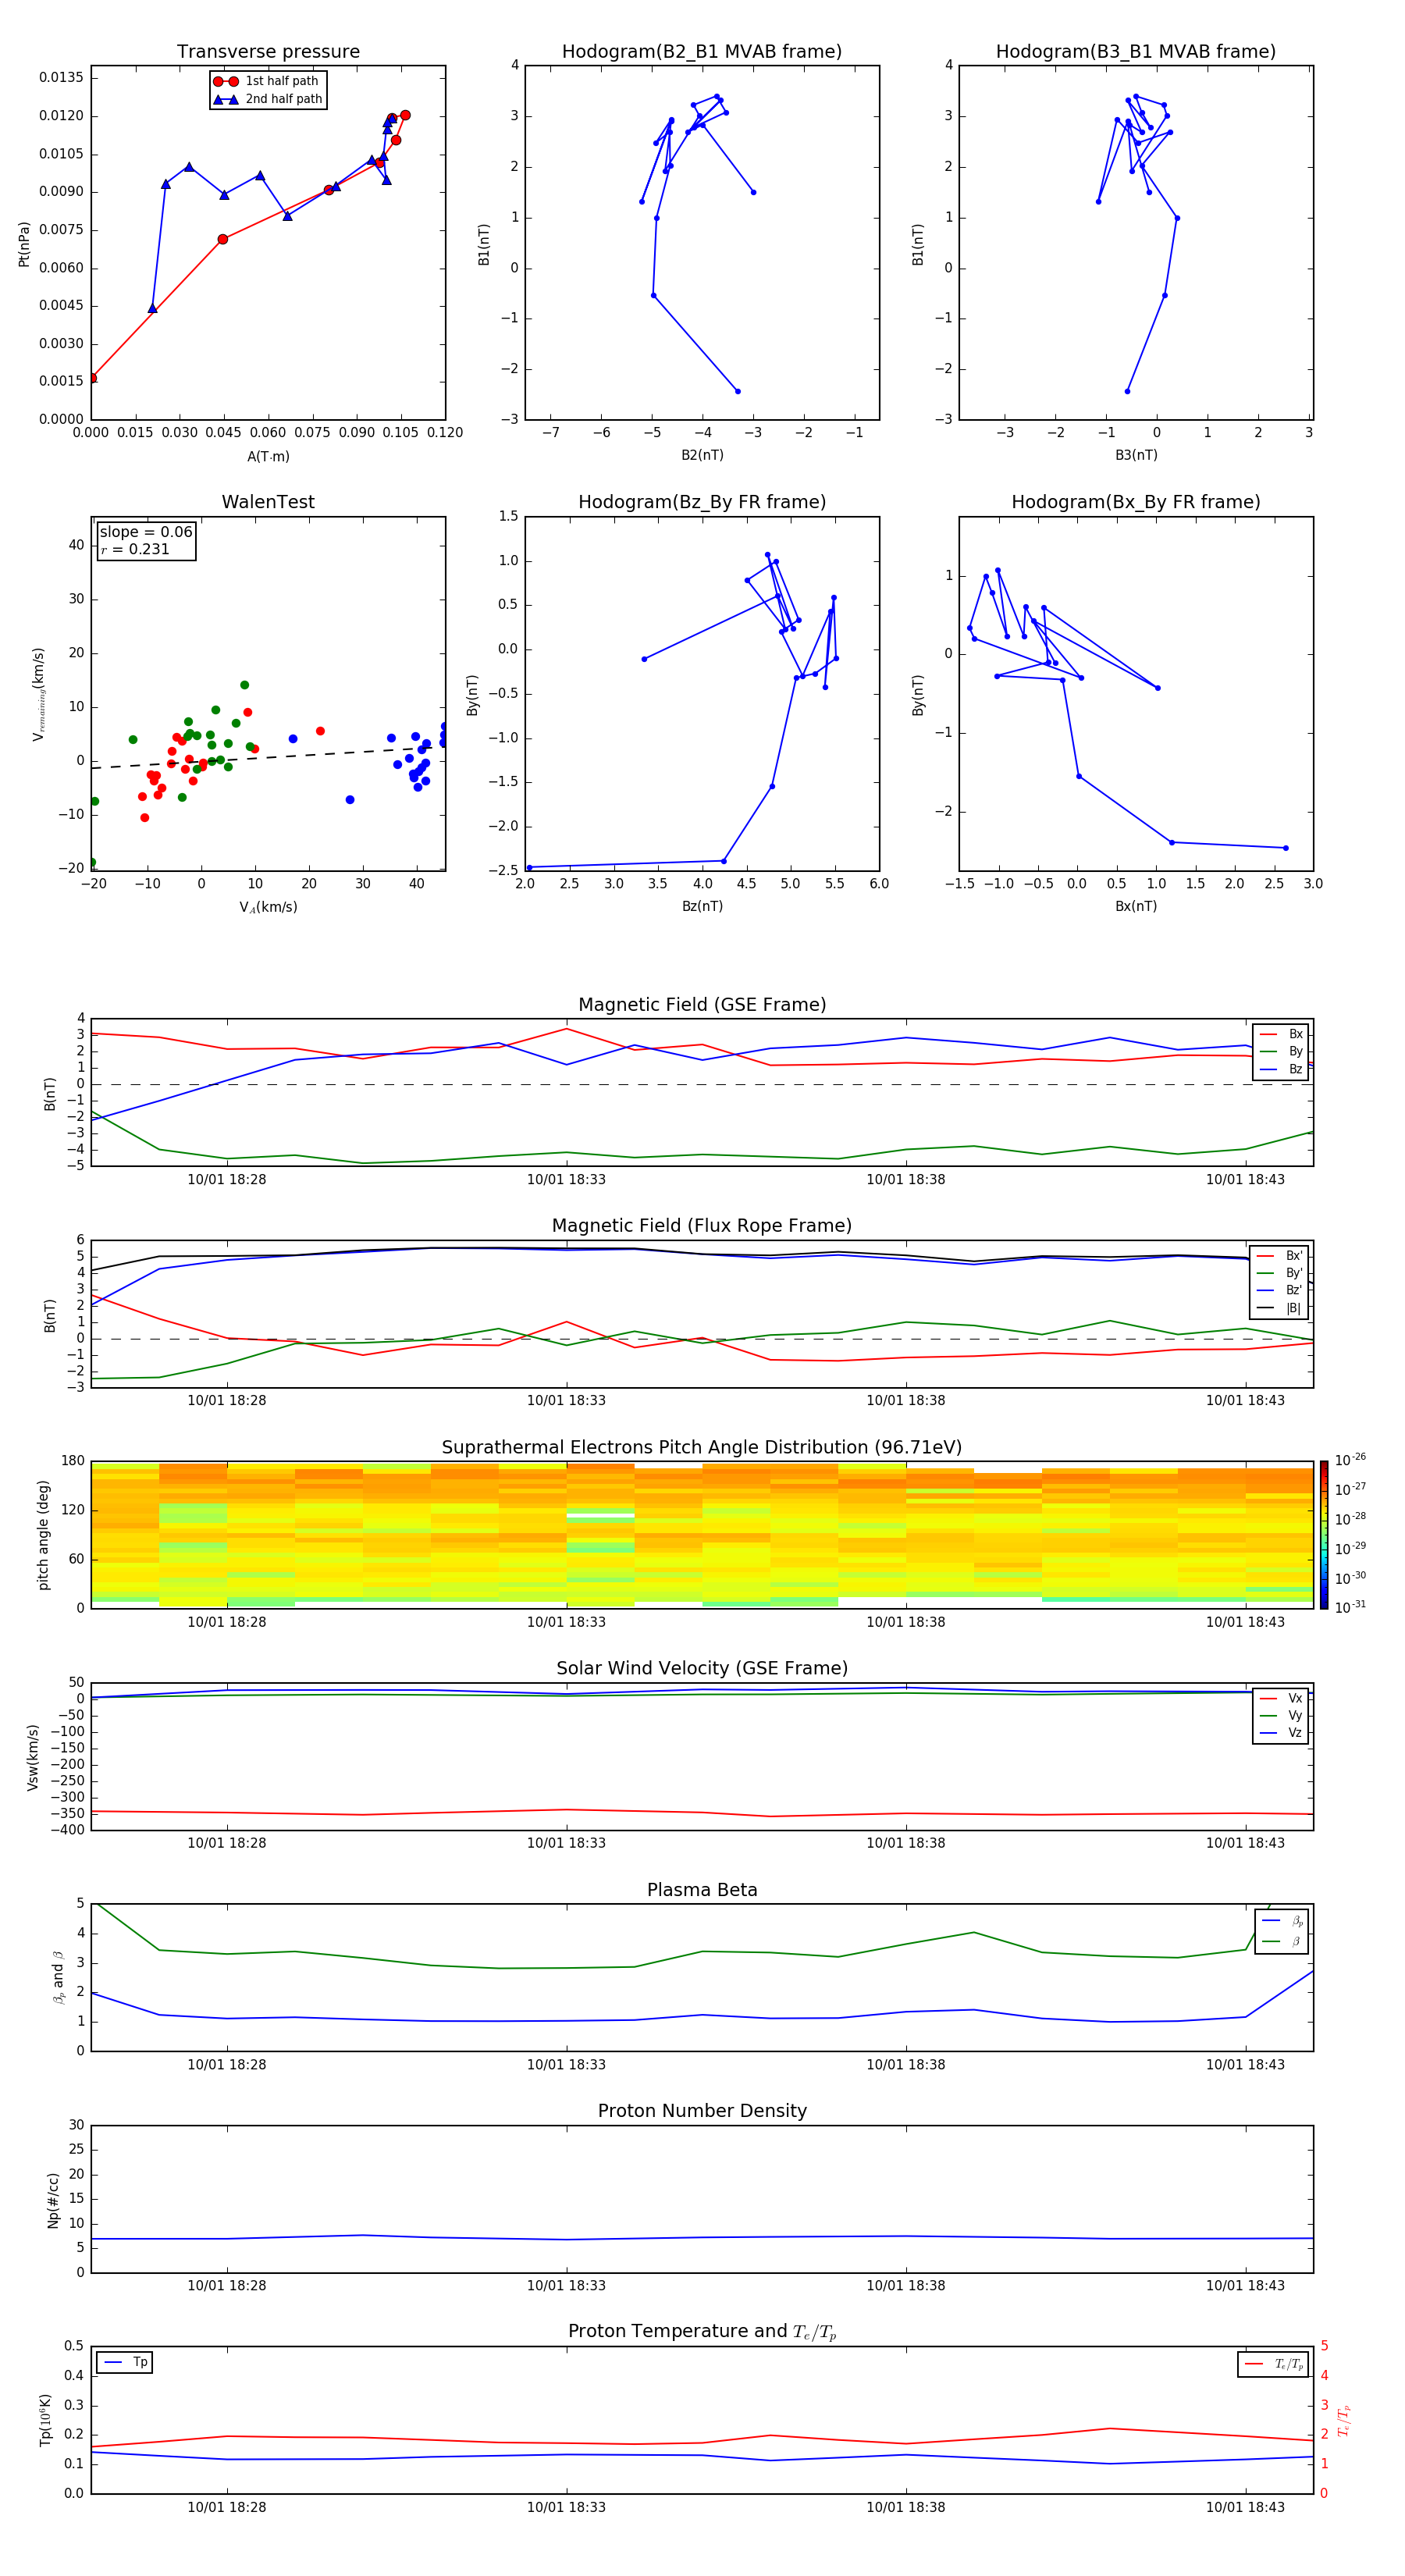Click '10/01 18:43' tick under Proton Temperature
This screenshot has height=2576, width=1405.
click(1245, 2507)
